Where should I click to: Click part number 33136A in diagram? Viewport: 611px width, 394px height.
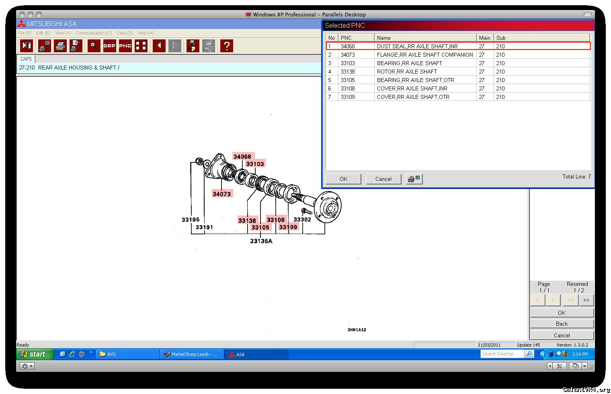click(x=261, y=241)
